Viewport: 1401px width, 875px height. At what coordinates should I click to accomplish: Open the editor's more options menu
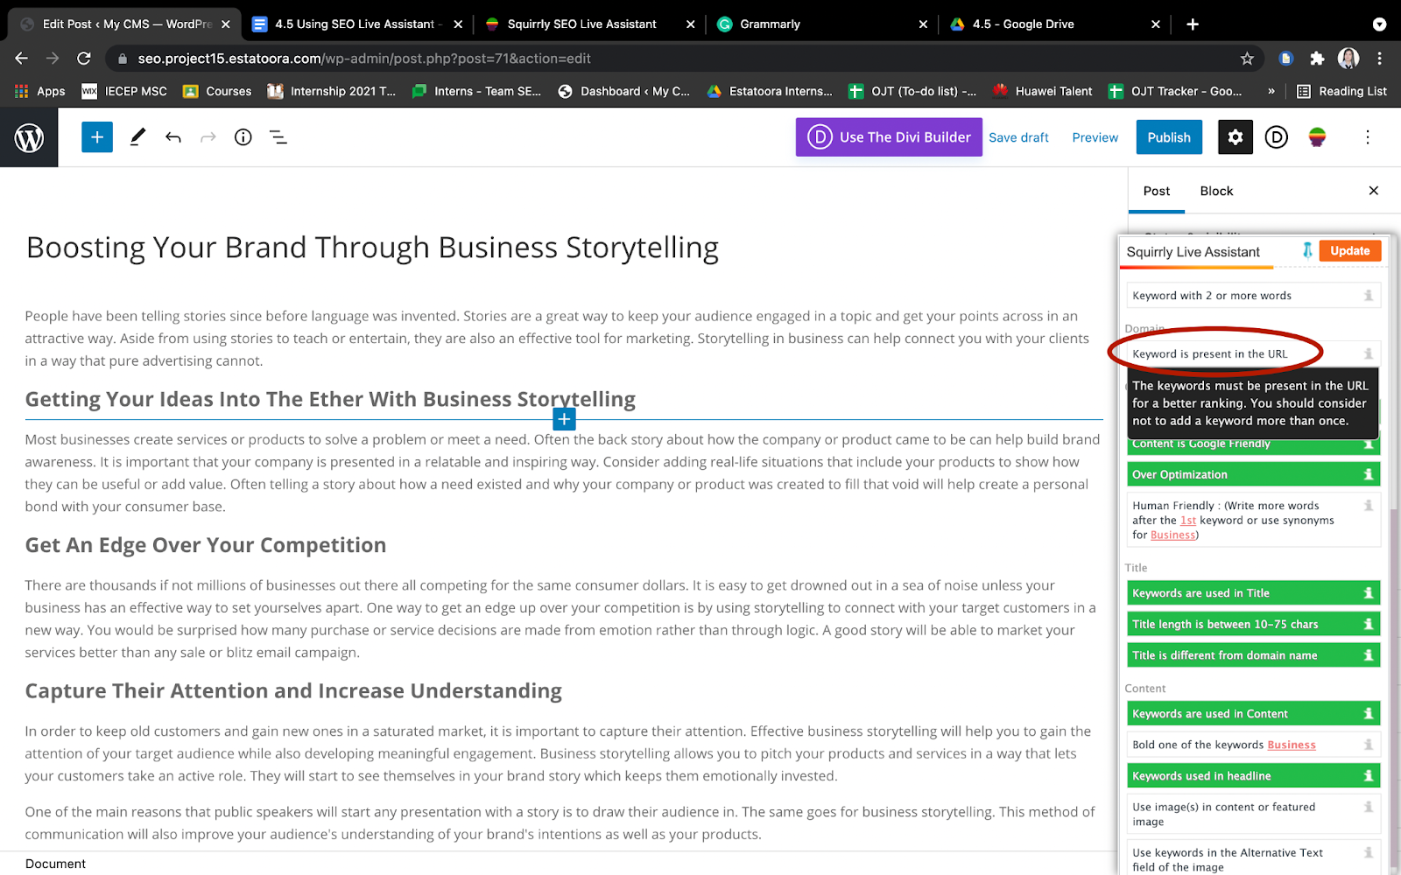click(x=1368, y=137)
